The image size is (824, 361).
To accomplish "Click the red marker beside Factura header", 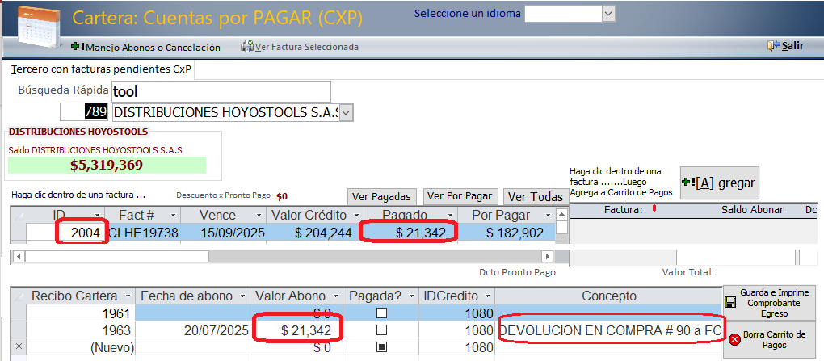I will 654,209.
